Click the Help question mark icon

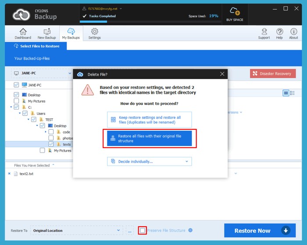279,32
